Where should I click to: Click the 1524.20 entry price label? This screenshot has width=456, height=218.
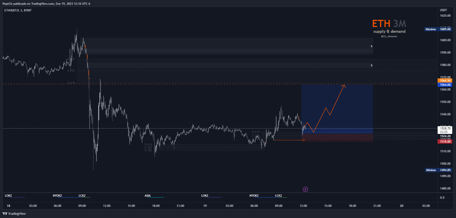pyautogui.click(x=445, y=136)
